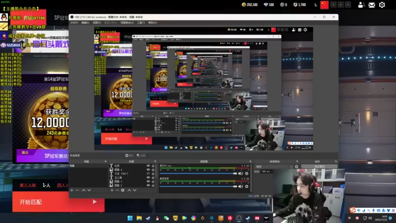Toggle lock on 图像 4 source
This screenshot has width=396, height=223.
click(153, 169)
